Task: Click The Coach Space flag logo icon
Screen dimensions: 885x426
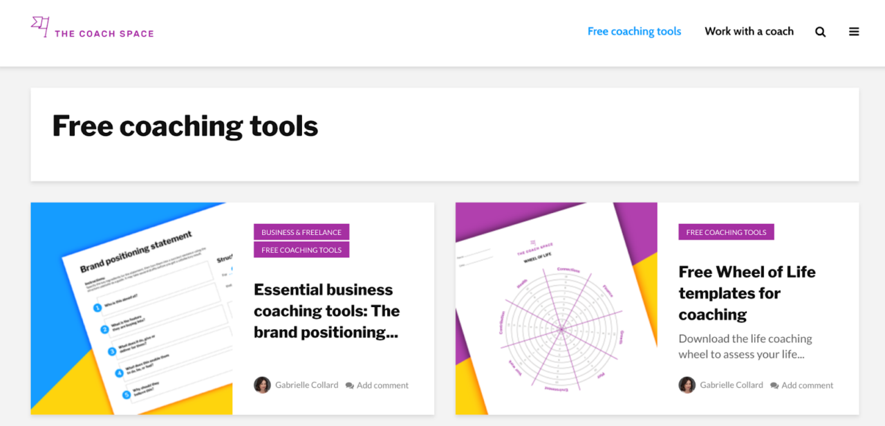Action: click(40, 26)
